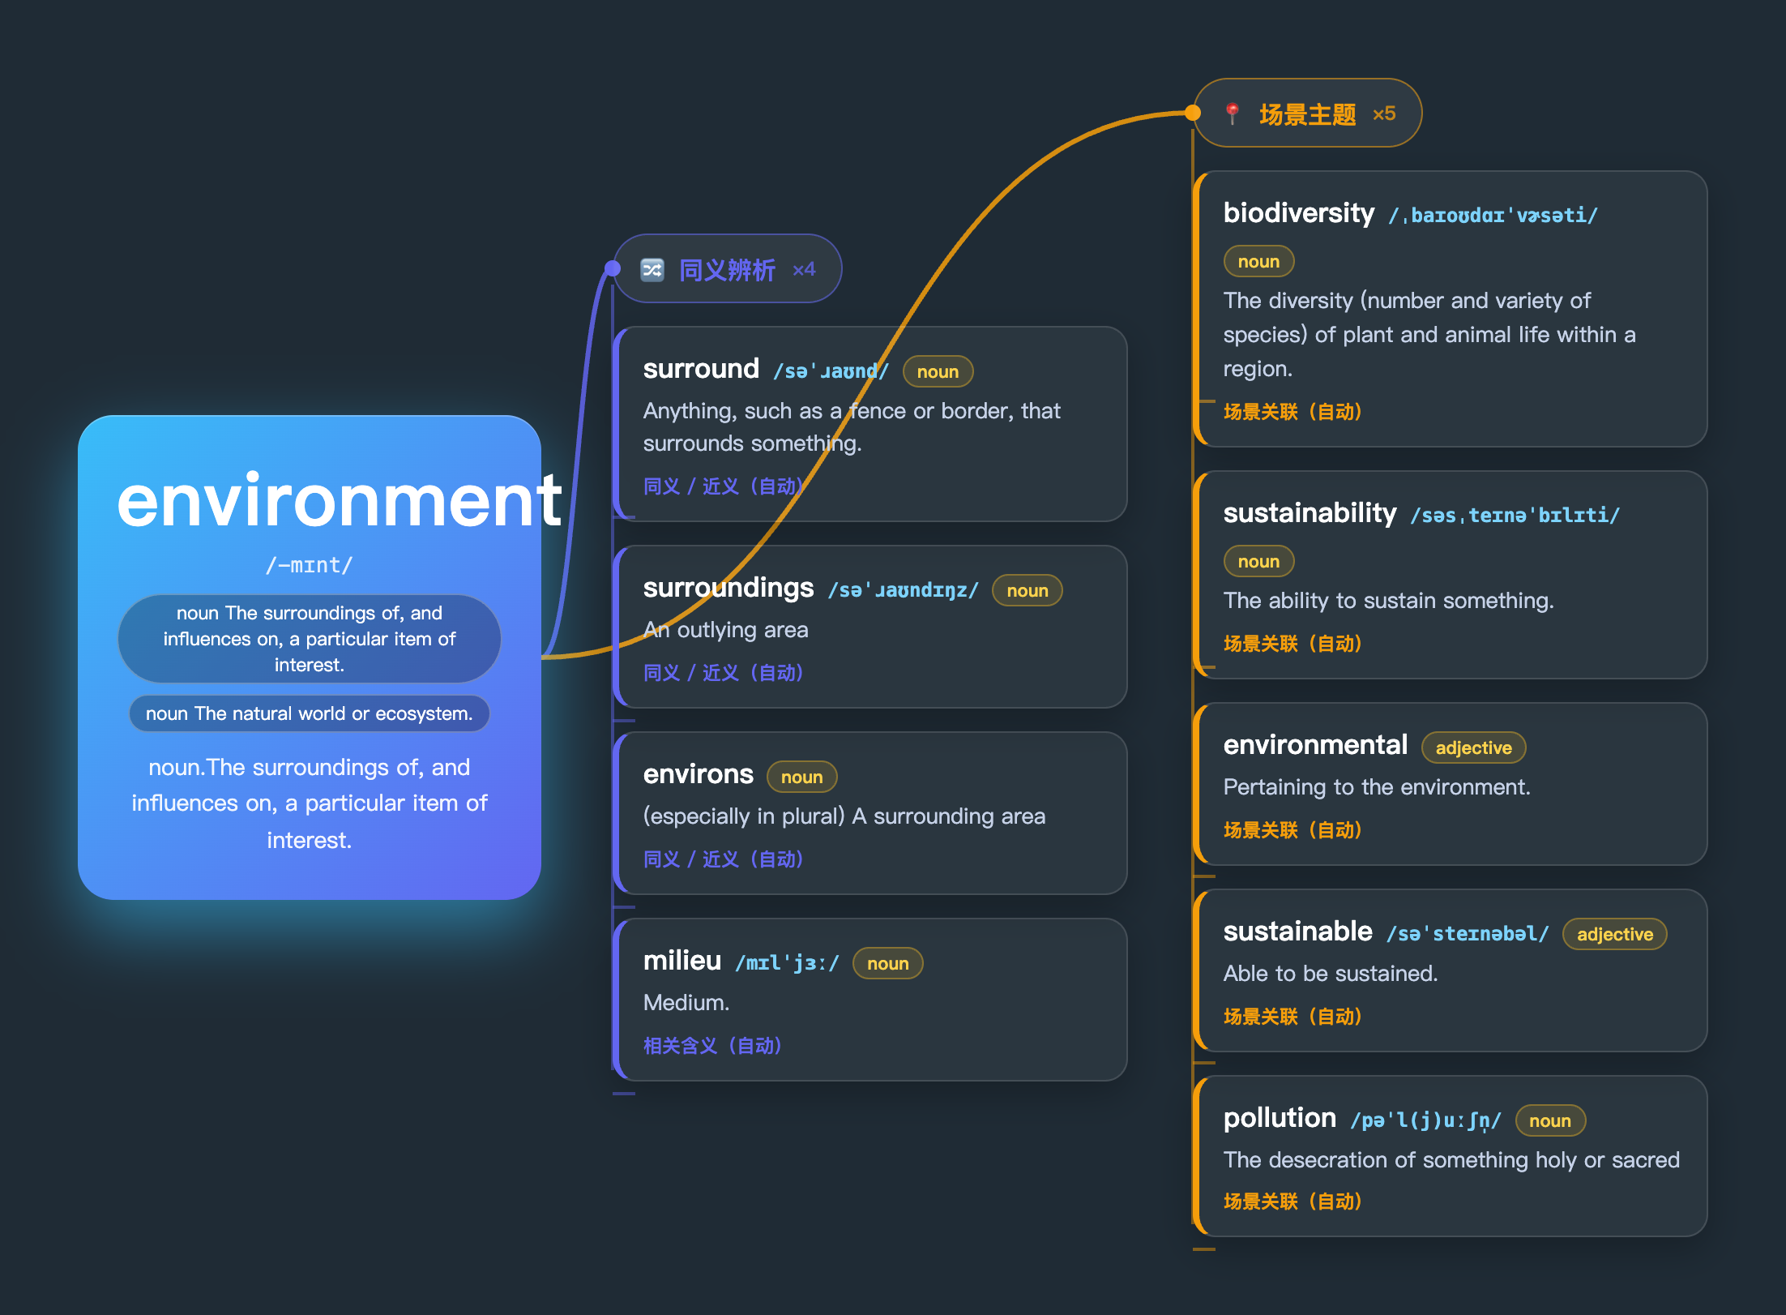Click the pollution phonetic transcription

pos(1425,1120)
